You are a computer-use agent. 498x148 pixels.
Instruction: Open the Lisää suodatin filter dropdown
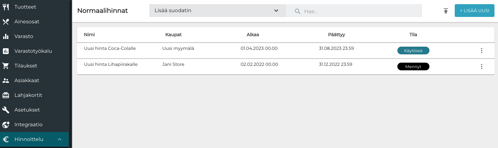coord(217,11)
